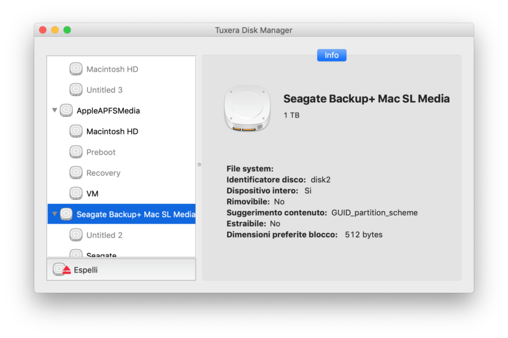
Task: Click the disk identifier value disk2
Action: [320, 180]
